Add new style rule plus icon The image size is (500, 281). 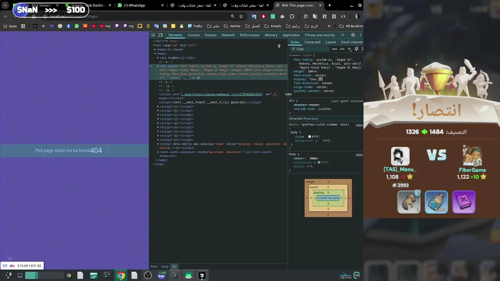click(x=350, y=49)
